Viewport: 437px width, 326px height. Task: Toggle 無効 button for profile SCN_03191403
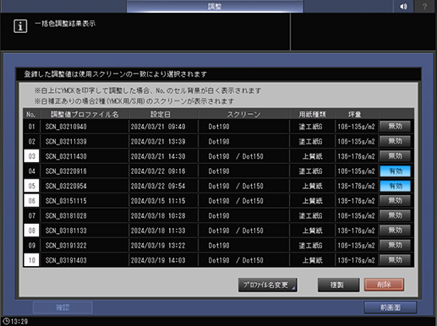tap(395, 260)
